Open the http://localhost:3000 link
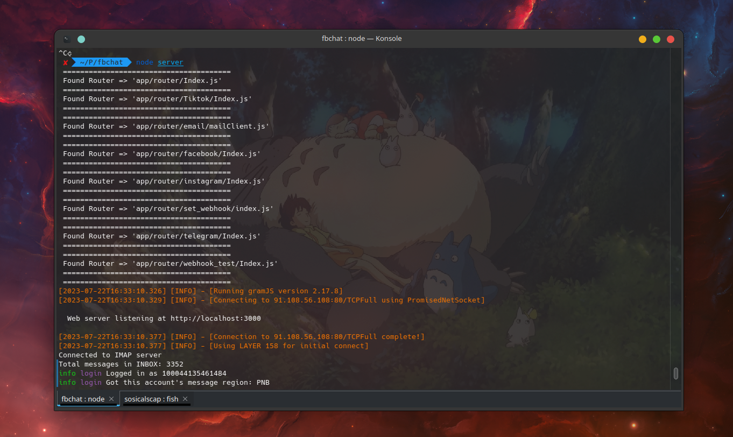Viewport: 733px width, 437px height. (216, 318)
